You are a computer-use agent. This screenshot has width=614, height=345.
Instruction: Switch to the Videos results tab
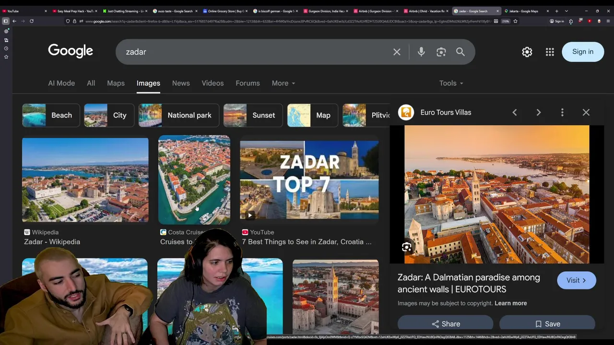pyautogui.click(x=213, y=83)
